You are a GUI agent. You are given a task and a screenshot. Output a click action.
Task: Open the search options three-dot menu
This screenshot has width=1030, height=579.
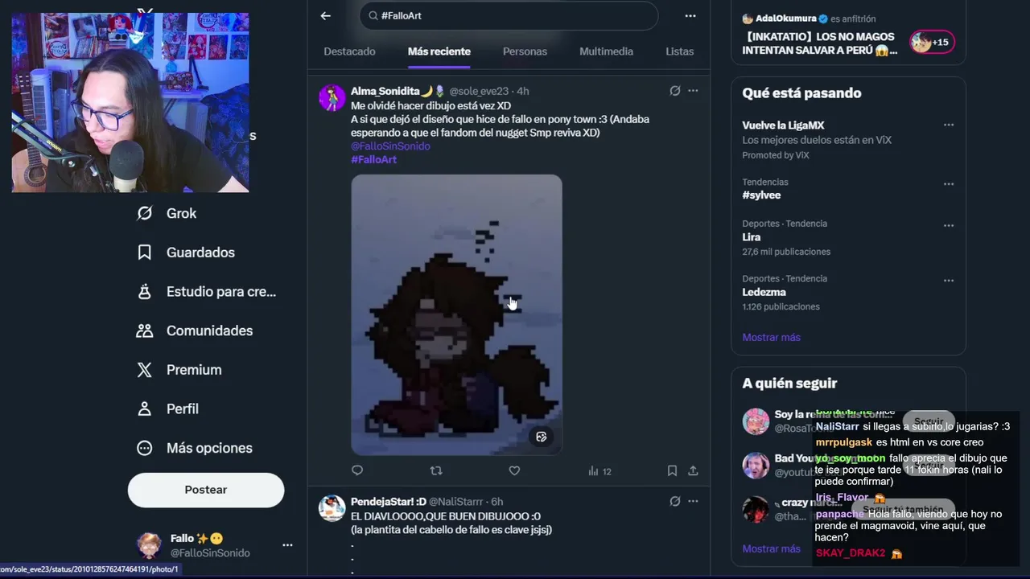point(690,15)
